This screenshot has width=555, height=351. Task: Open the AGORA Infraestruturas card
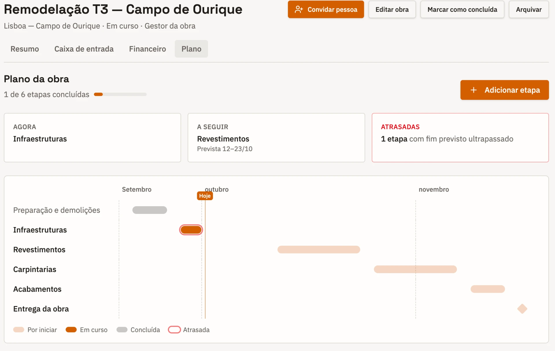coord(92,138)
